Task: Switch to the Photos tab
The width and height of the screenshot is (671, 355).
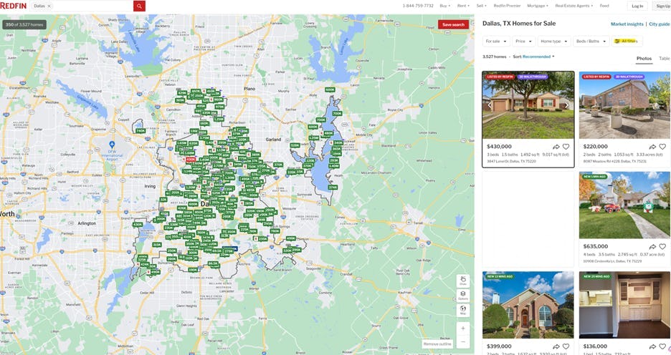Action: point(644,59)
